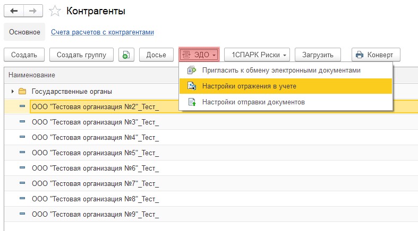Click the forward navigation arrow
The image size is (418, 231).
pyautogui.click(x=33, y=11)
